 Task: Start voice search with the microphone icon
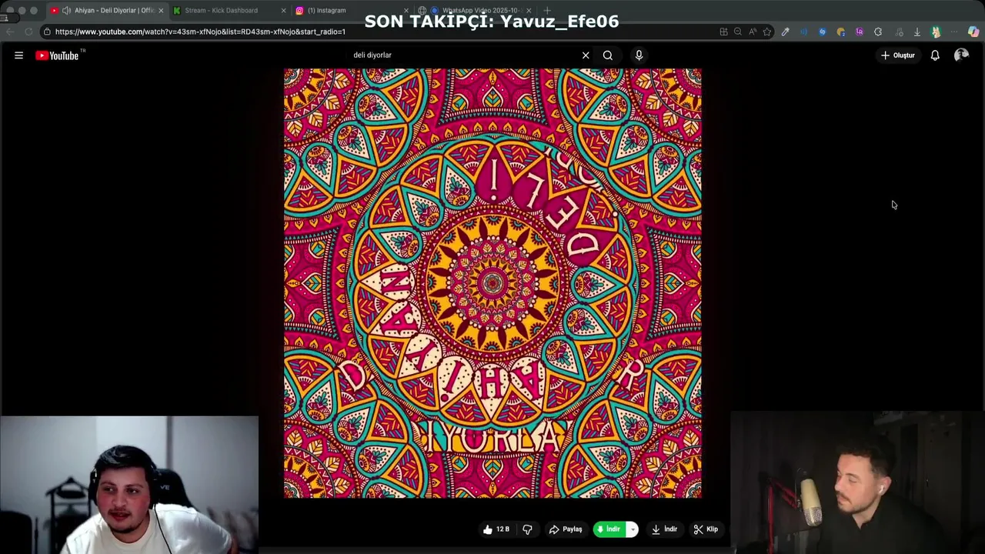click(639, 55)
